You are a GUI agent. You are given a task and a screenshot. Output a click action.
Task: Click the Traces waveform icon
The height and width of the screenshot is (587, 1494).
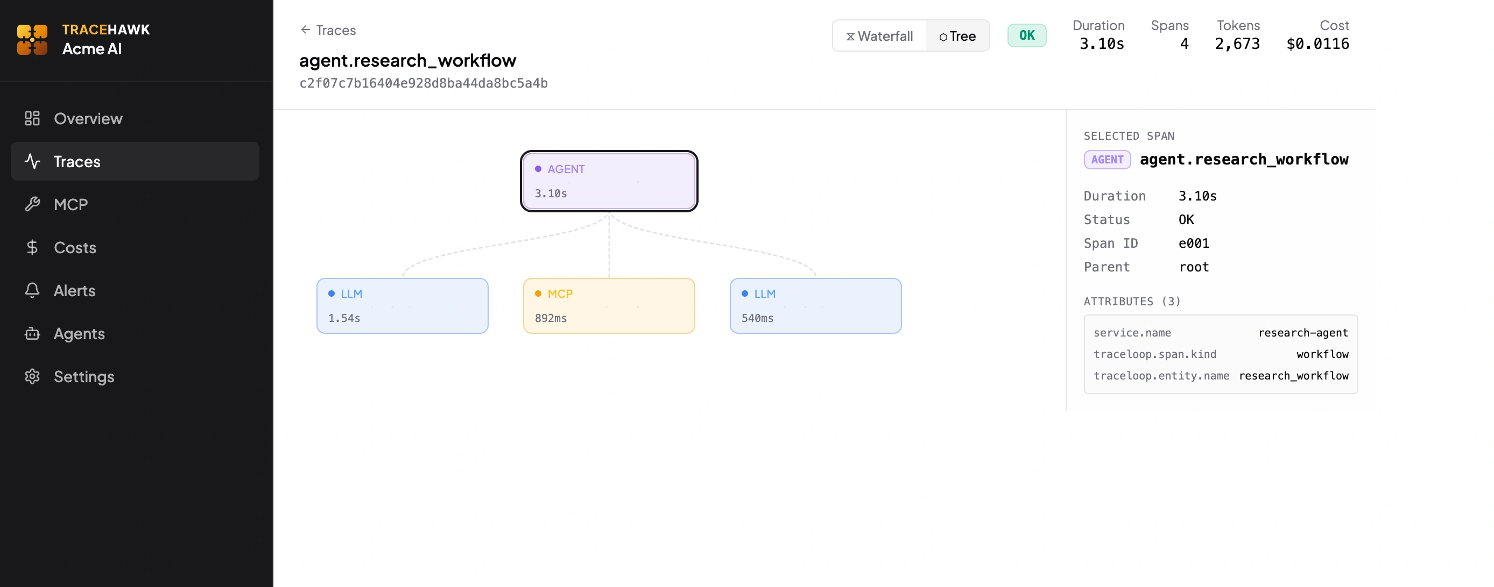tap(32, 161)
